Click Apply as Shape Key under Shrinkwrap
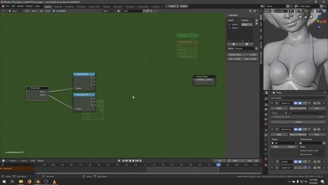The height and width of the screenshot is (185, 328). click(x=298, y=135)
